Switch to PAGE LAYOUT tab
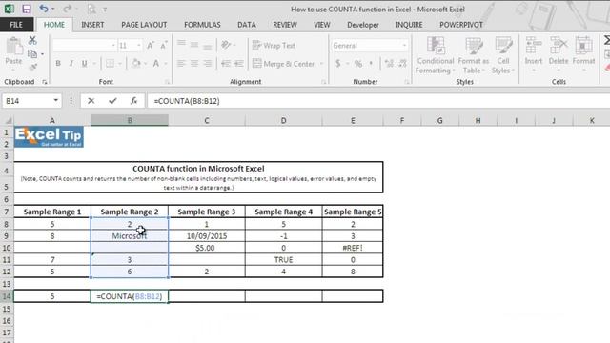 tap(144, 25)
